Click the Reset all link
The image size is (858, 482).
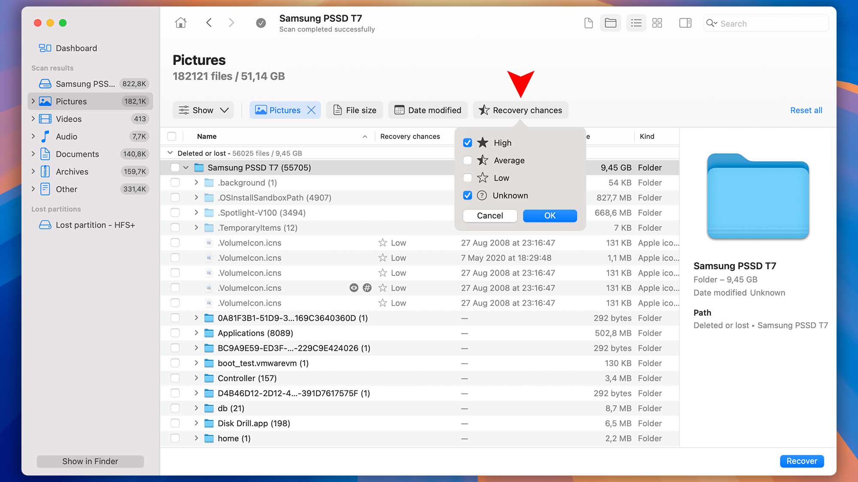click(806, 110)
